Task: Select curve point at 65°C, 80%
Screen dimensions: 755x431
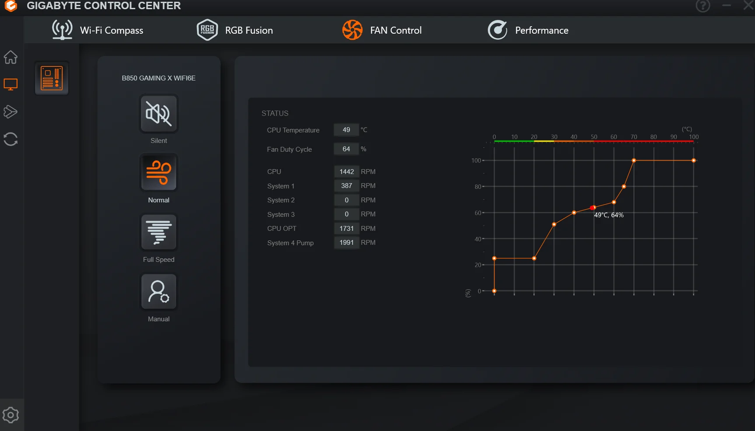Action: (624, 187)
